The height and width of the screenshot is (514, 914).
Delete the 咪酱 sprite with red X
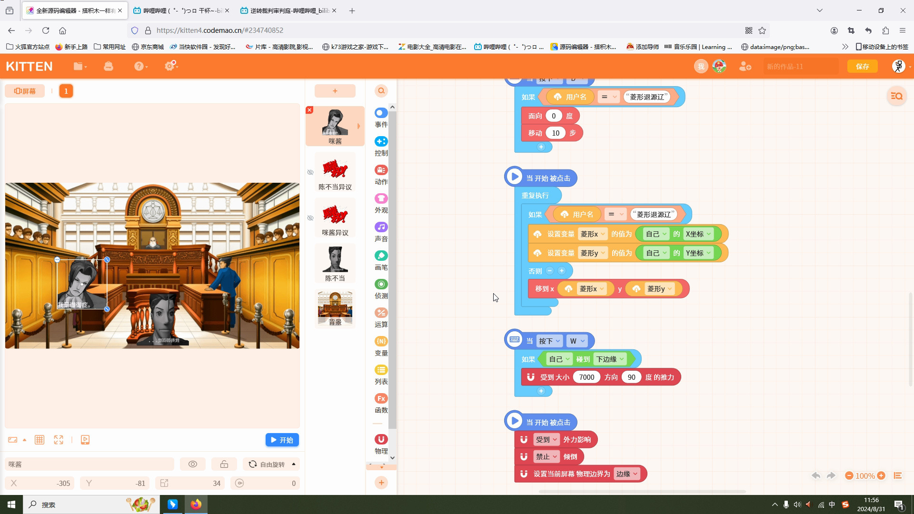pyautogui.click(x=309, y=110)
